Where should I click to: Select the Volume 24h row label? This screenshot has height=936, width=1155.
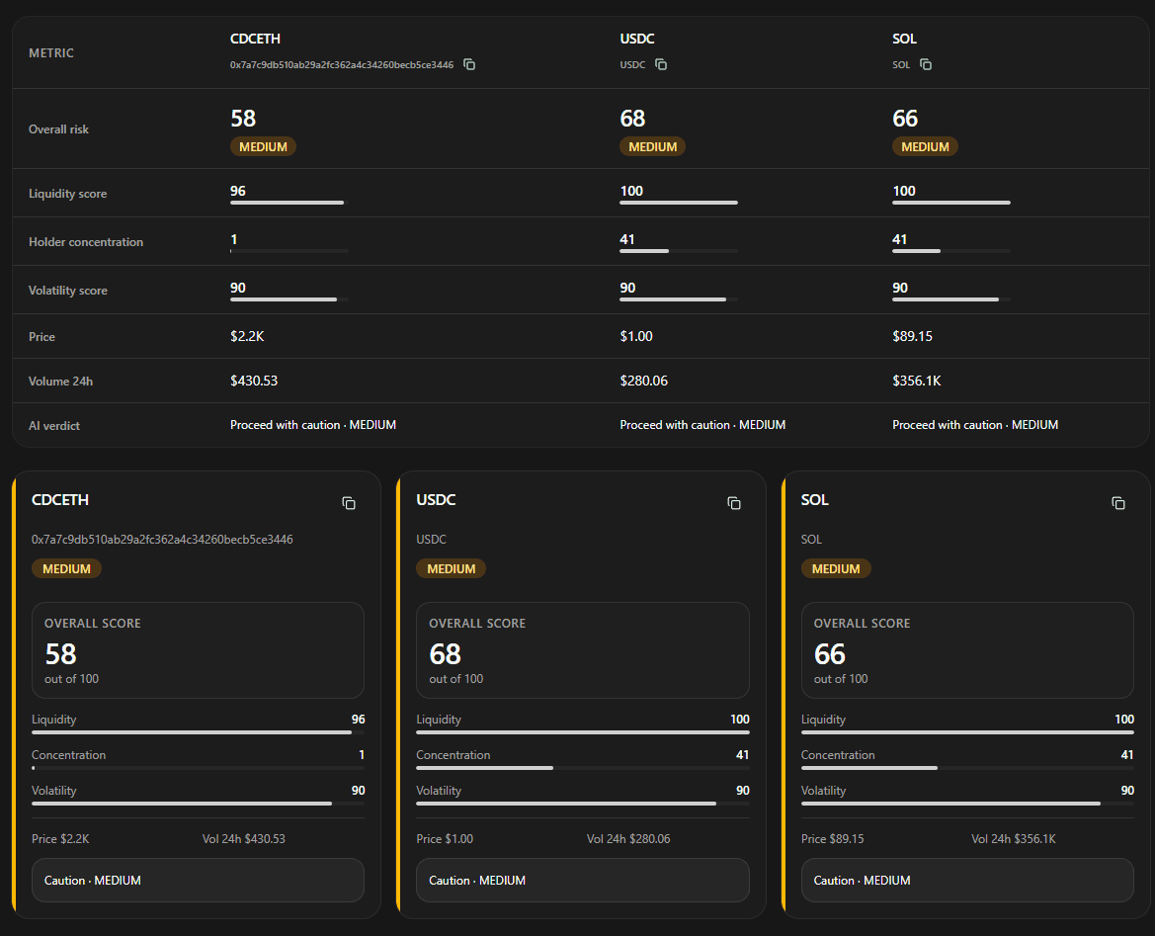[x=60, y=382]
